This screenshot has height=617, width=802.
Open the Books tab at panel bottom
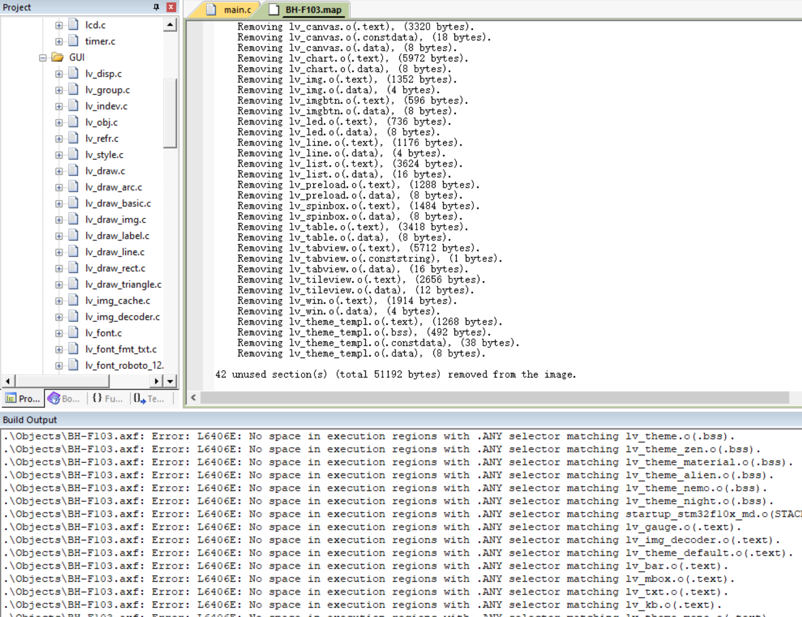click(x=64, y=398)
